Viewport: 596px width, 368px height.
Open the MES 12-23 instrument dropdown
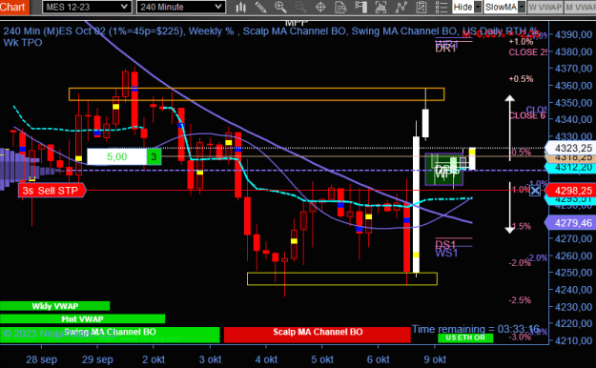click(87, 7)
